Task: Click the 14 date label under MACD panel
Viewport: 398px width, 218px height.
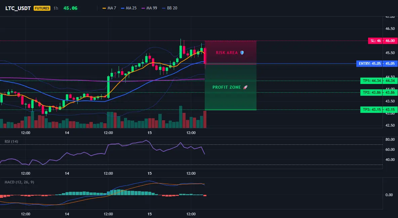Action: 67,214
